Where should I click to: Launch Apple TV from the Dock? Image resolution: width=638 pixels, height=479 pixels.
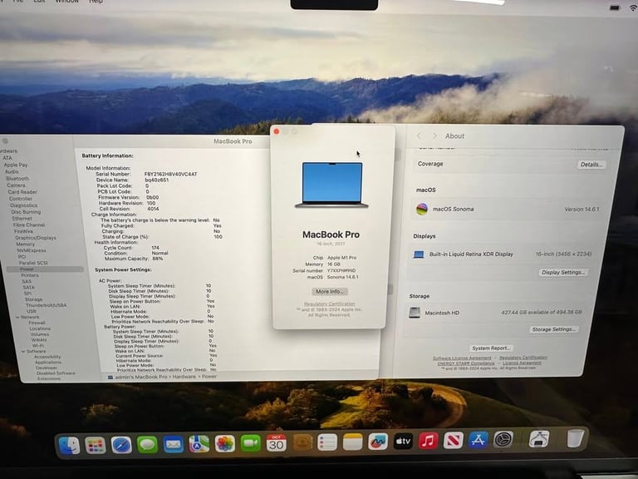pos(403,441)
